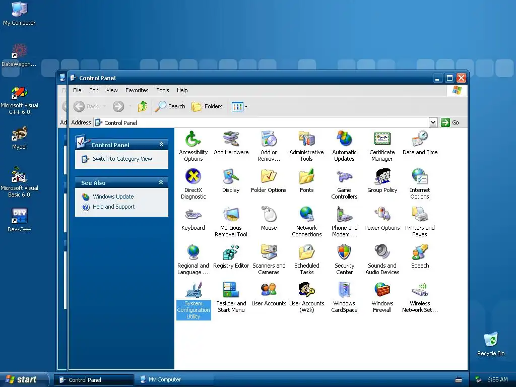Select the Display icon
This screenshot has width=516, height=387.
pyautogui.click(x=231, y=181)
